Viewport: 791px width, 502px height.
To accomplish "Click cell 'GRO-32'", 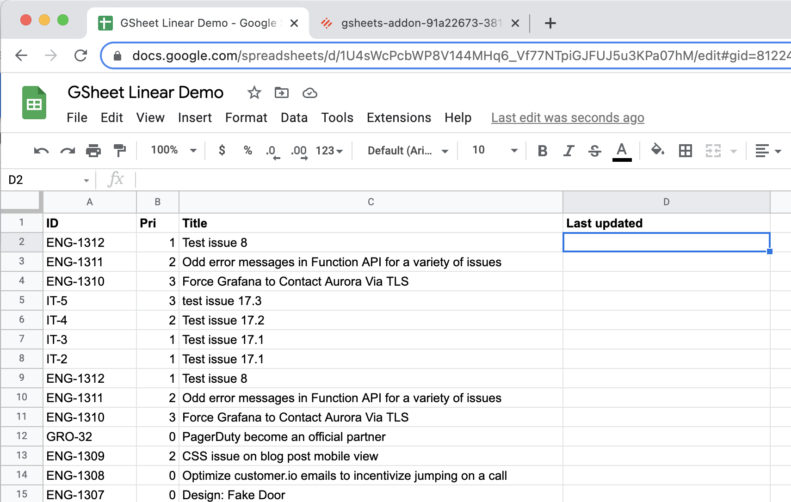I will coord(90,437).
